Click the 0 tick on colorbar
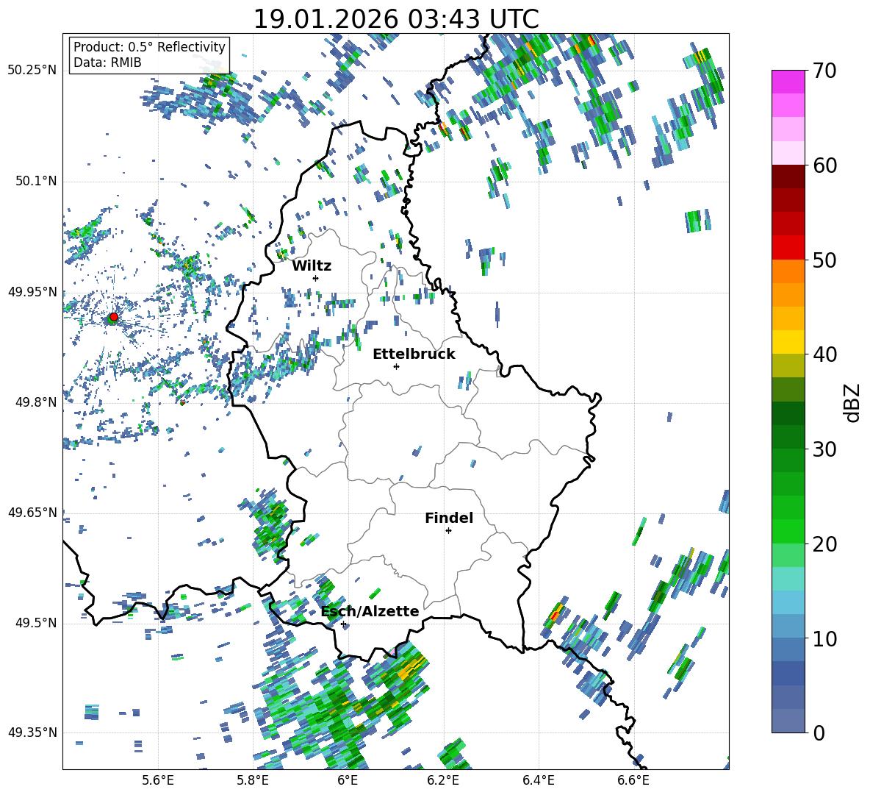 click(x=819, y=732)
